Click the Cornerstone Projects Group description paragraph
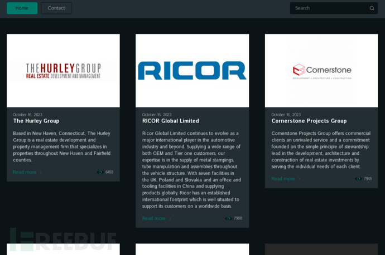385x255 pixels. (321, 150)
